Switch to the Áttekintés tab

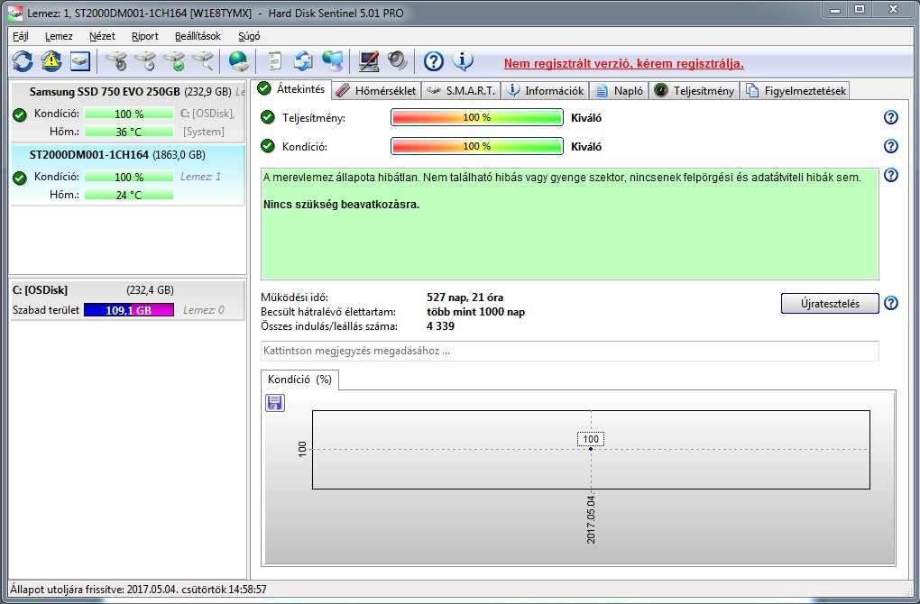(x=291, y=89)
